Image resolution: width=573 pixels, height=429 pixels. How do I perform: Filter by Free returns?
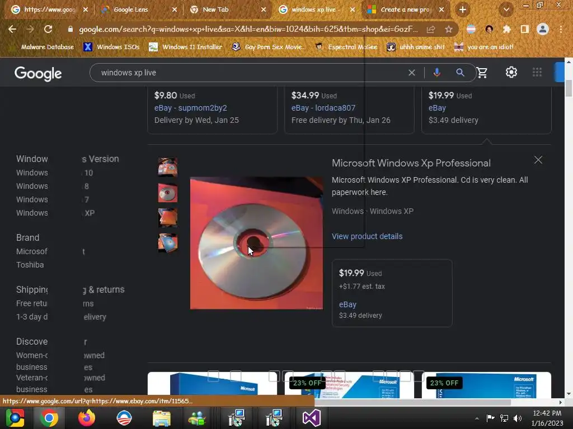coord(55,303)
